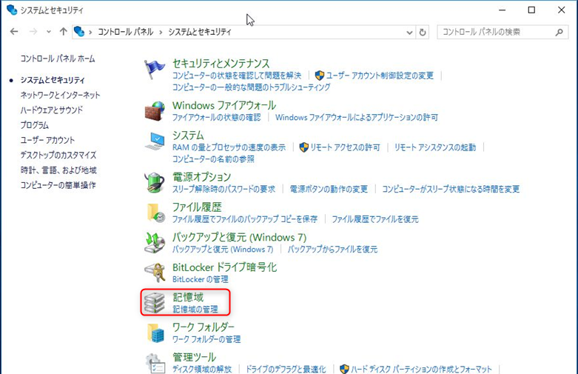Click the システム computer monitor icon
This screenshot has width=578, height=374.
point(155,141)
